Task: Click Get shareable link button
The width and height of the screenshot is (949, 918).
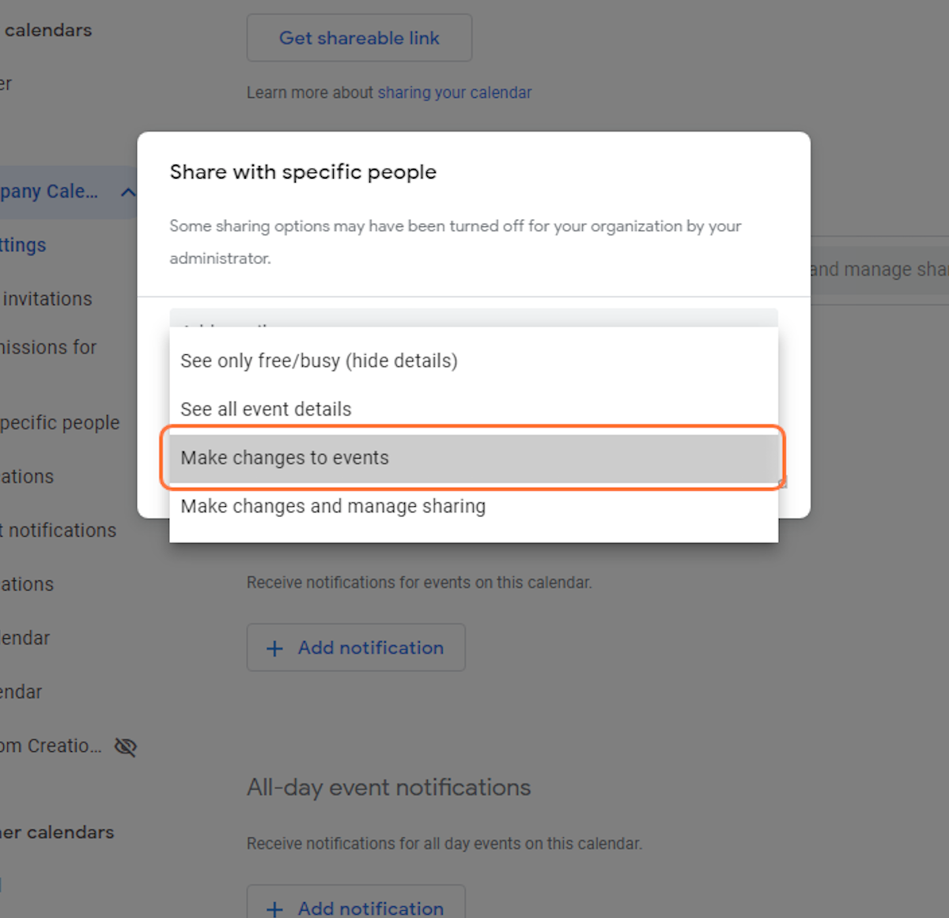Action: [x=358, y=37]
